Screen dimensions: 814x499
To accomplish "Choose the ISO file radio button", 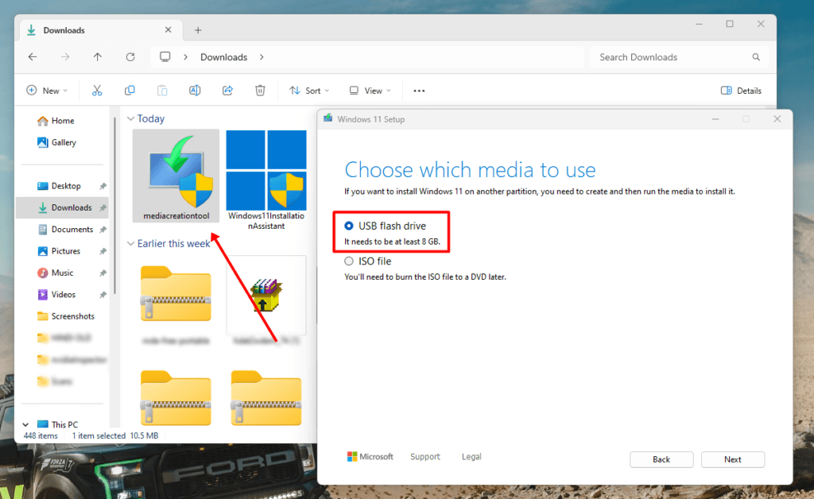I will (349, 261).
